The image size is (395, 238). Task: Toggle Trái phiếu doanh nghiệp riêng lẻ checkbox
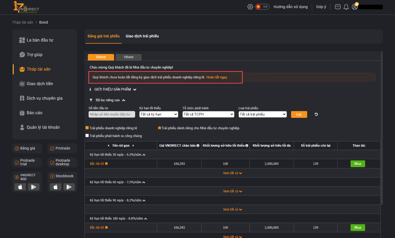click(87, 128)
